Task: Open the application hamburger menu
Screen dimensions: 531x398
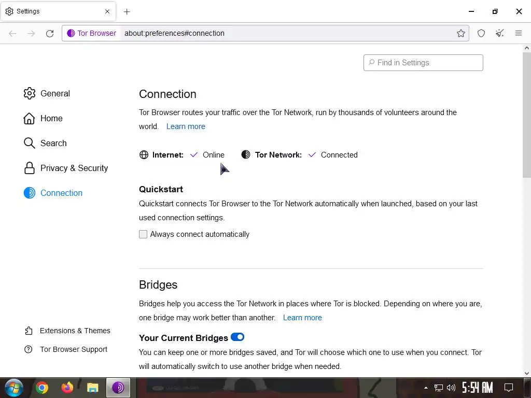Action: pyautogui.click(x=519, y=33)
